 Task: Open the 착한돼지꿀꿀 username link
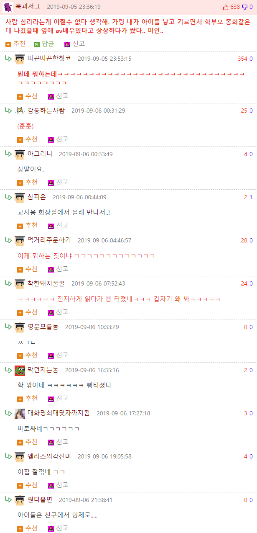click(x=46, y=283)
